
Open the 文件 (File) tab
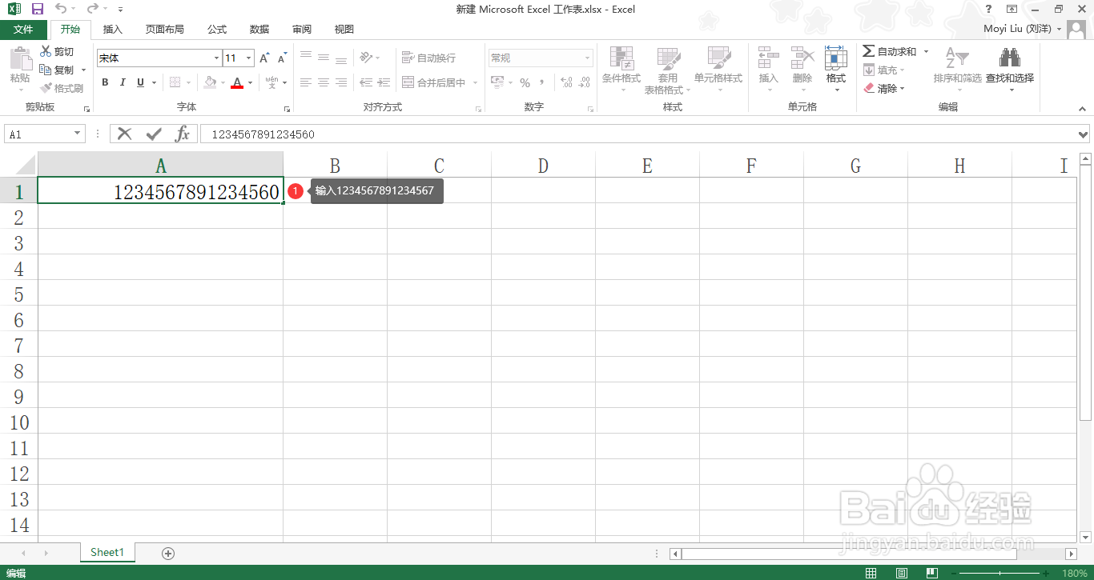pos(23,30)
